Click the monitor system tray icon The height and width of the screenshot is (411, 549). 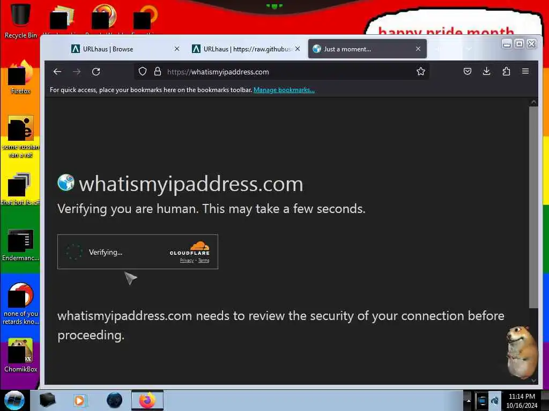[x=482, y=400]
